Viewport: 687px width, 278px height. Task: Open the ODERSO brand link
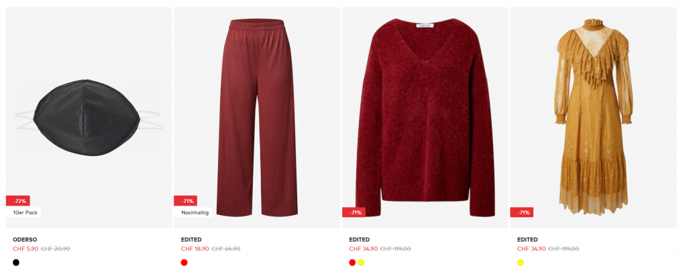point(25,239)
